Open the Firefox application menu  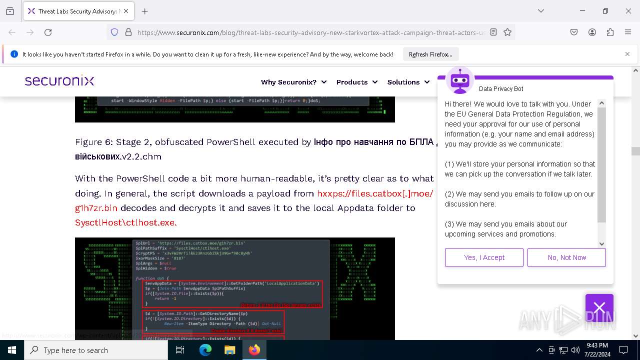pyautogui.click(x=628, y=32)
